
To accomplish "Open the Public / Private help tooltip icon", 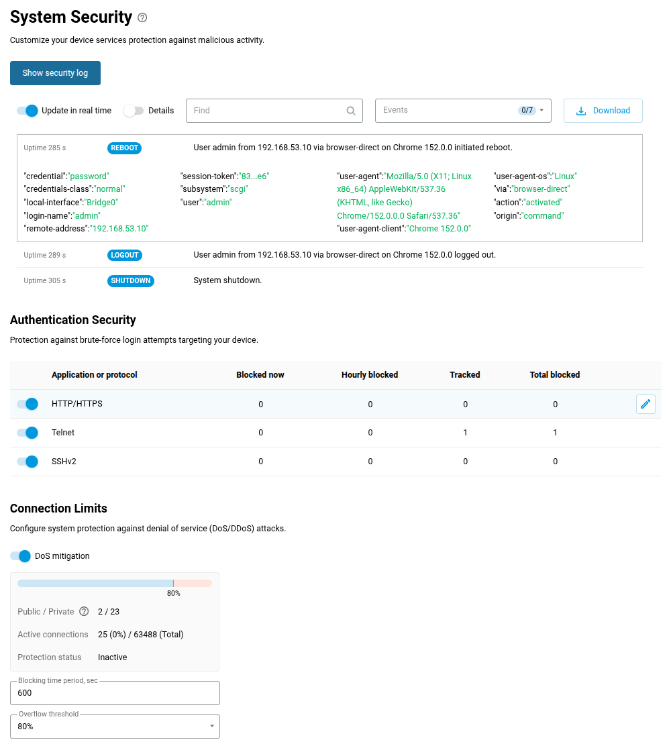I will click(84, 611).
